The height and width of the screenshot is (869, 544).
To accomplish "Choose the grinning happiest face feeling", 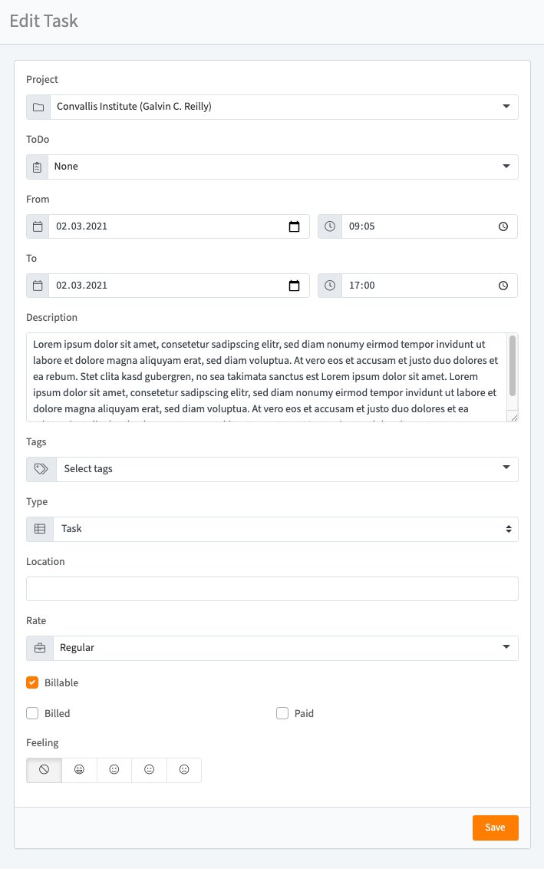I will click(79, 770).
